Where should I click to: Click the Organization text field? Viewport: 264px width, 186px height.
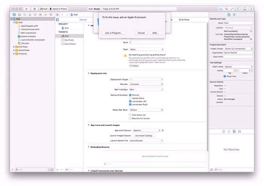[238, 53]
